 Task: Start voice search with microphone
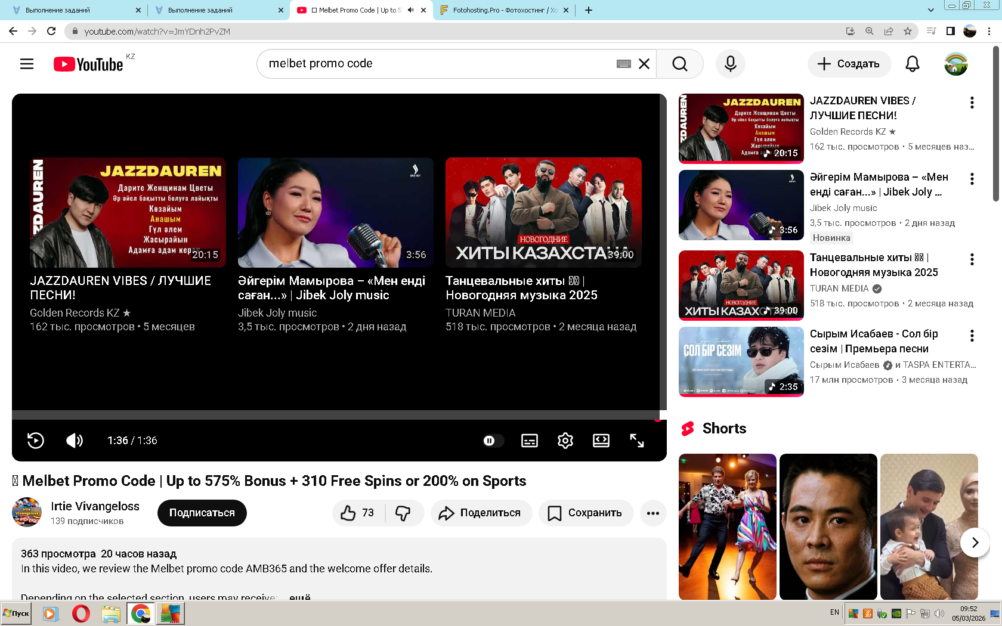coord(730,64)
